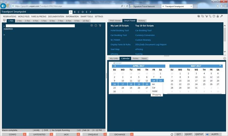The width and height of the screenshot is (228, 136).
Task: Choose Shopping from the calendar popup menu
Action: tap(156, 95)
